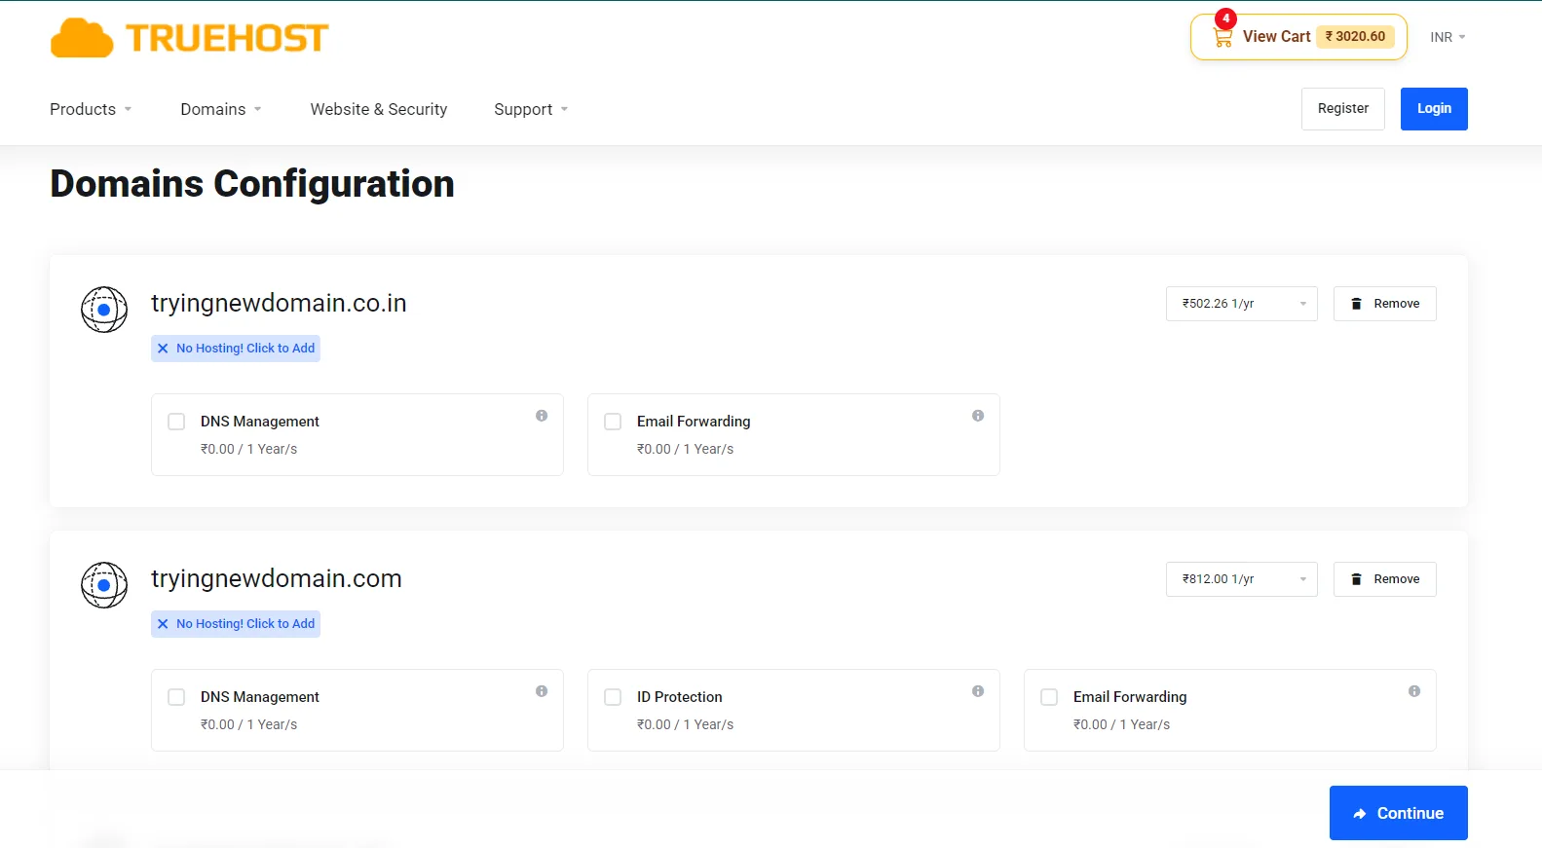Click the Login button
This screenshot has height=848, width=1542.
tap(1434, 109)
